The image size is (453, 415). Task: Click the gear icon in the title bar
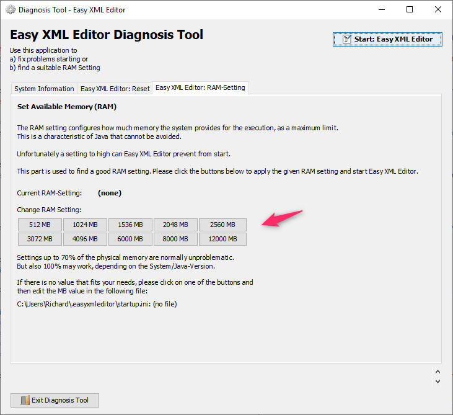[x=11, y=10]
